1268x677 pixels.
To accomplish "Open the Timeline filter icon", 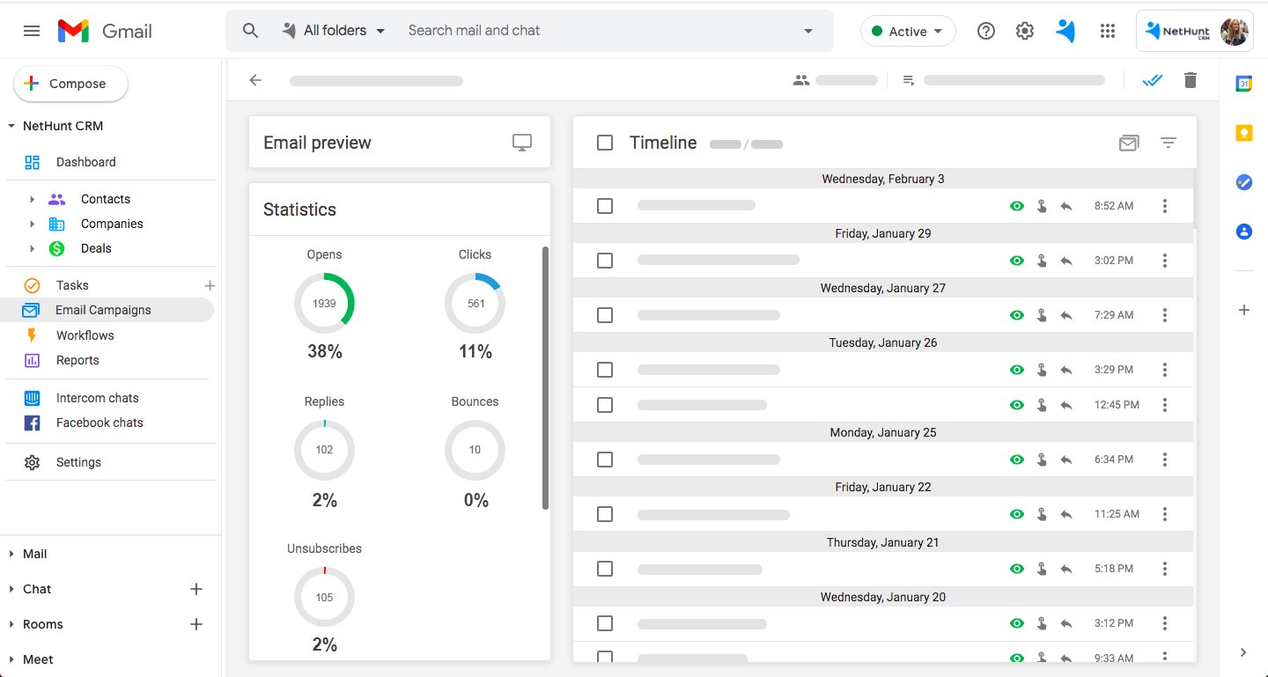I will pos(1168,143).
